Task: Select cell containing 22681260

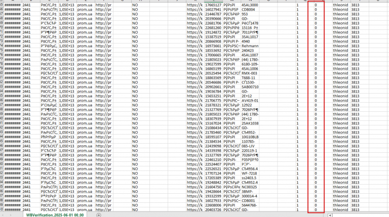Action: pos(213,28)
